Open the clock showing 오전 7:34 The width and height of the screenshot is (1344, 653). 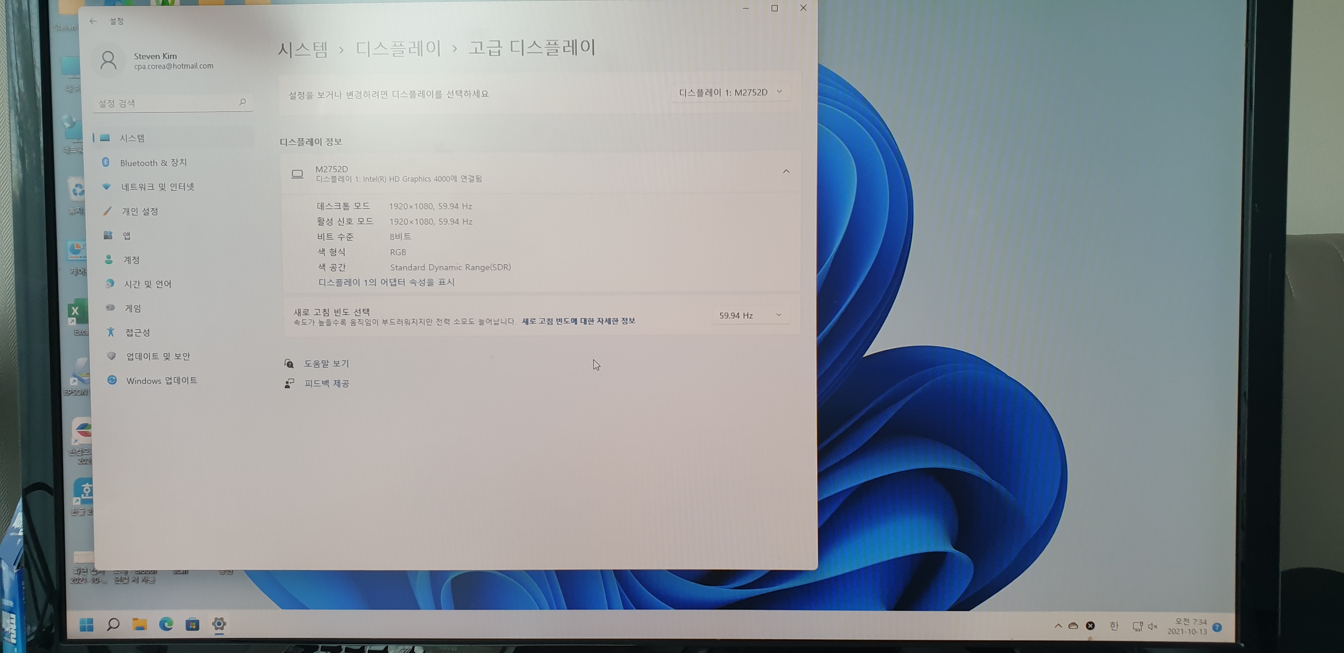point(1188,626)
